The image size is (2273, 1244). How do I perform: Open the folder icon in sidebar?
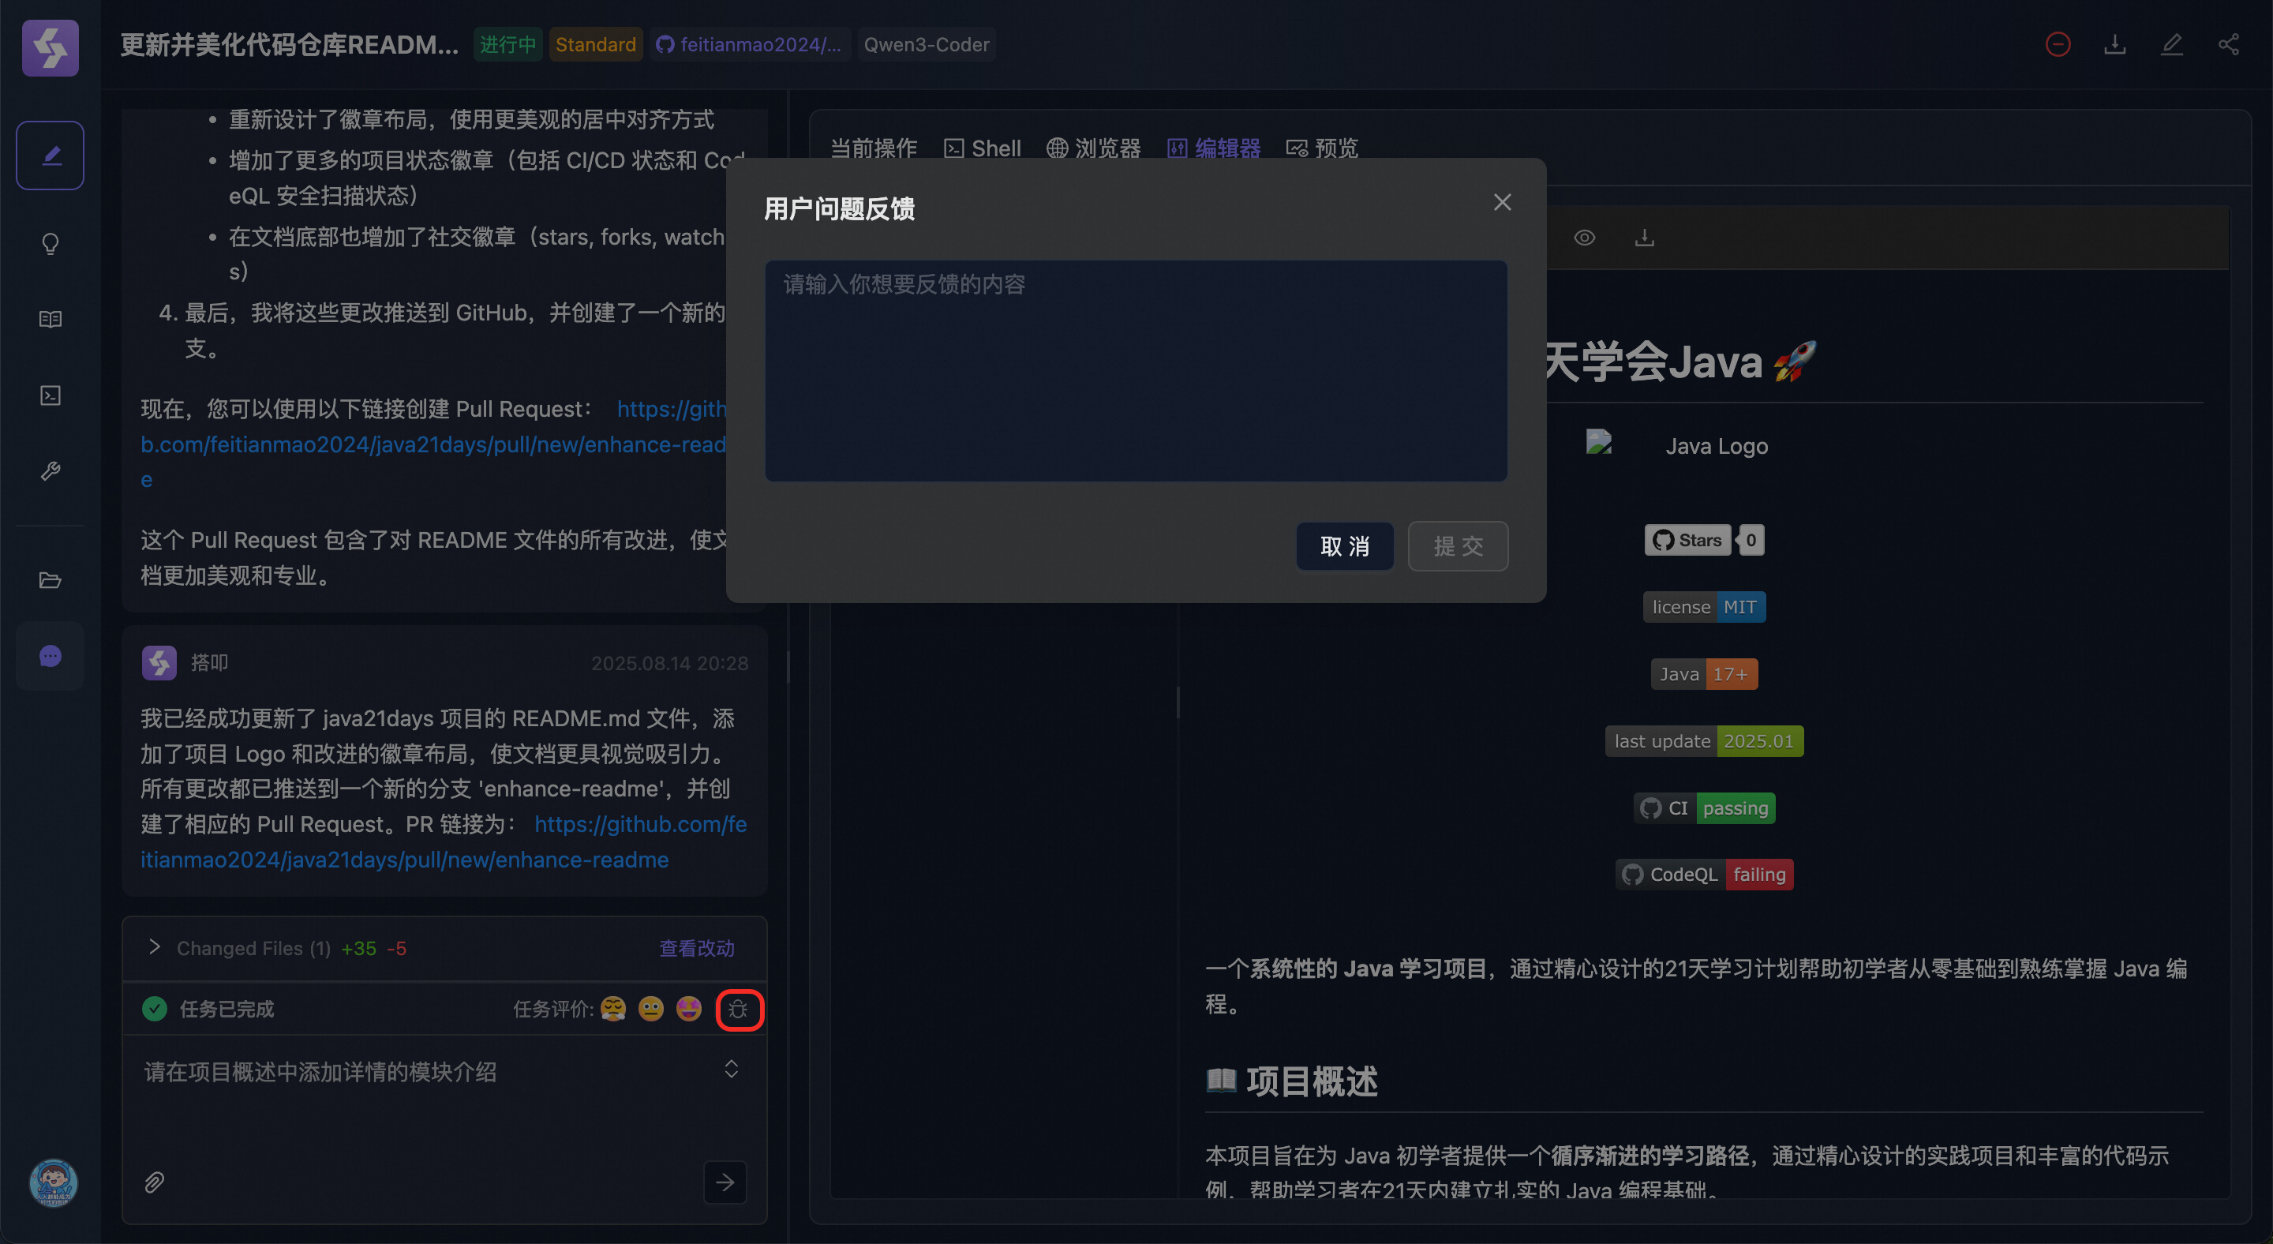click(x=51, y=580)
